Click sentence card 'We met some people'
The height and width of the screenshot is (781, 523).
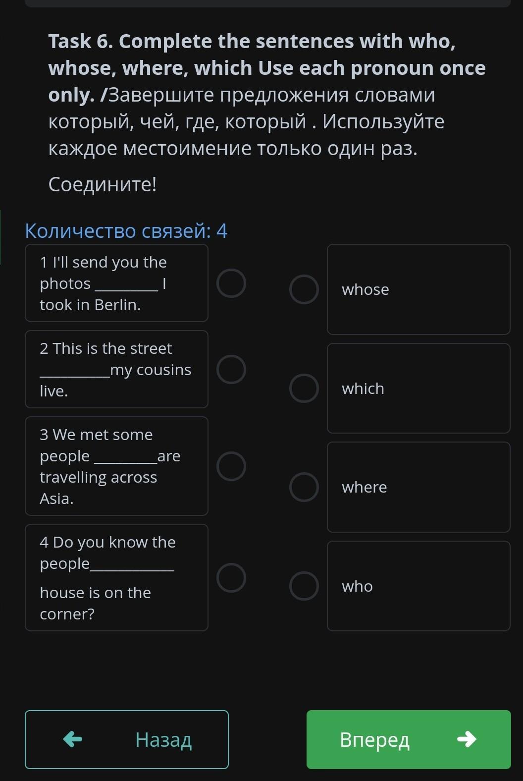coord(116,466)
